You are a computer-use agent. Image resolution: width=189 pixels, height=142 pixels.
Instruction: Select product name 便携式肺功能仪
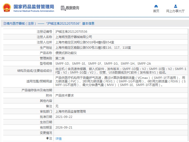(x=66, y=53)
